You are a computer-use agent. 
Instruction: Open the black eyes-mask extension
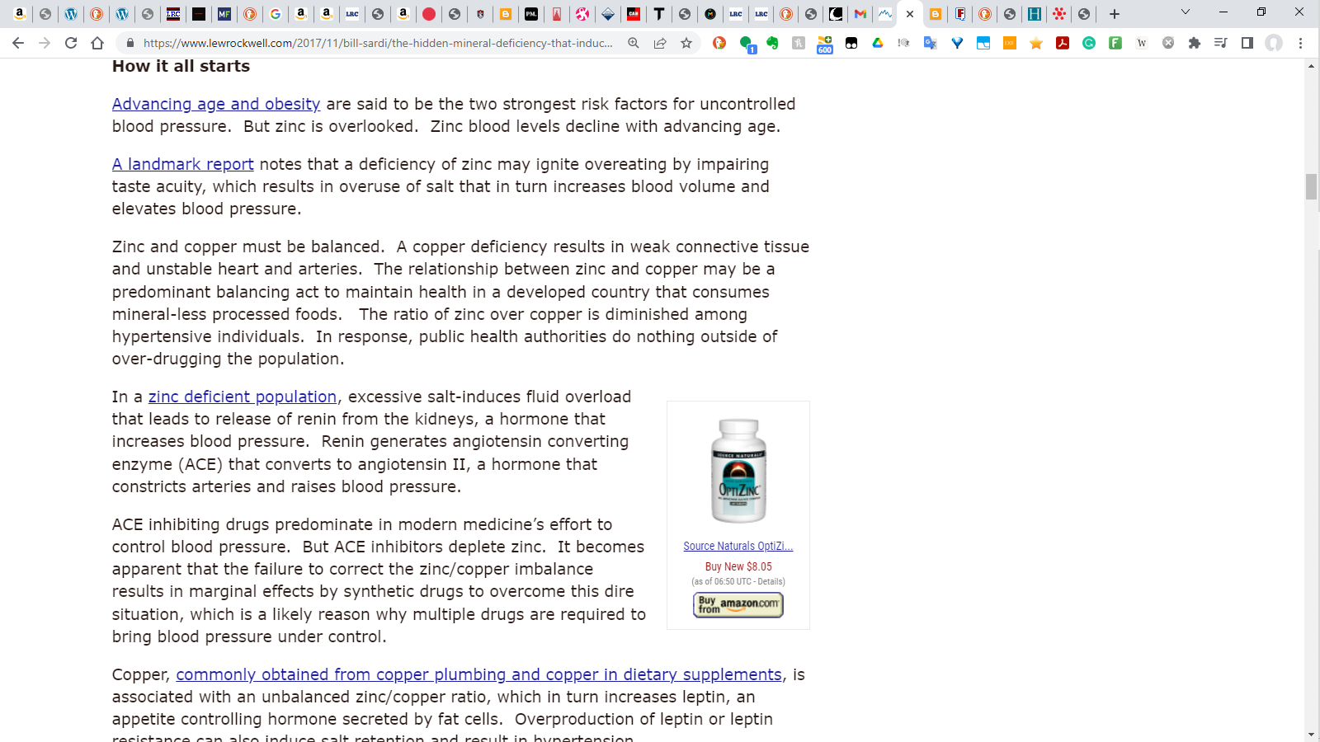click(851, 43)
